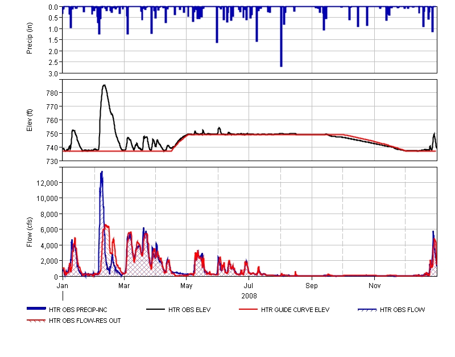Select the HTR OBS ELEV legend entry
455x357 pixels.
click(x=189, y=310)
